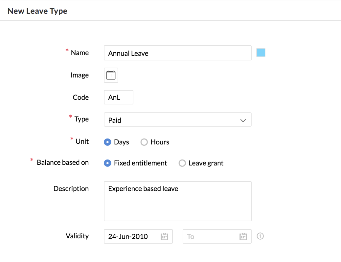This screenshot has width=341, height=262.
Task: Click the 24-Jun-2010 validity date field
Action: pos(133,236)
